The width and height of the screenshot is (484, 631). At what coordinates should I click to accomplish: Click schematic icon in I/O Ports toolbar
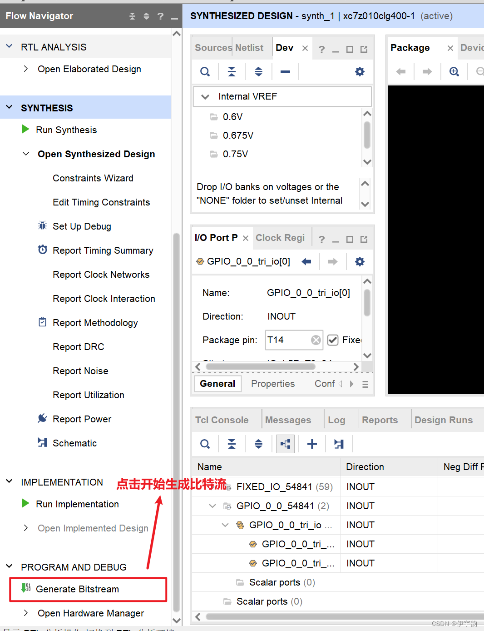(x=339, y=444)
